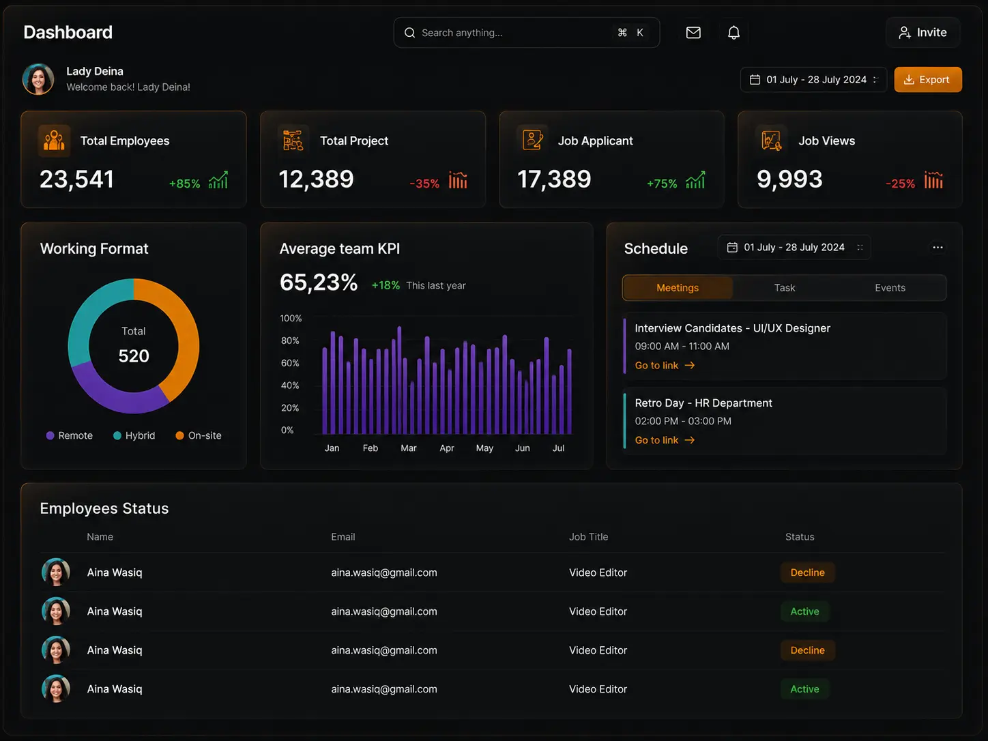Click the Total Project diagram icon
Viewport: 988px width, 741px height.
pos(293,141)
